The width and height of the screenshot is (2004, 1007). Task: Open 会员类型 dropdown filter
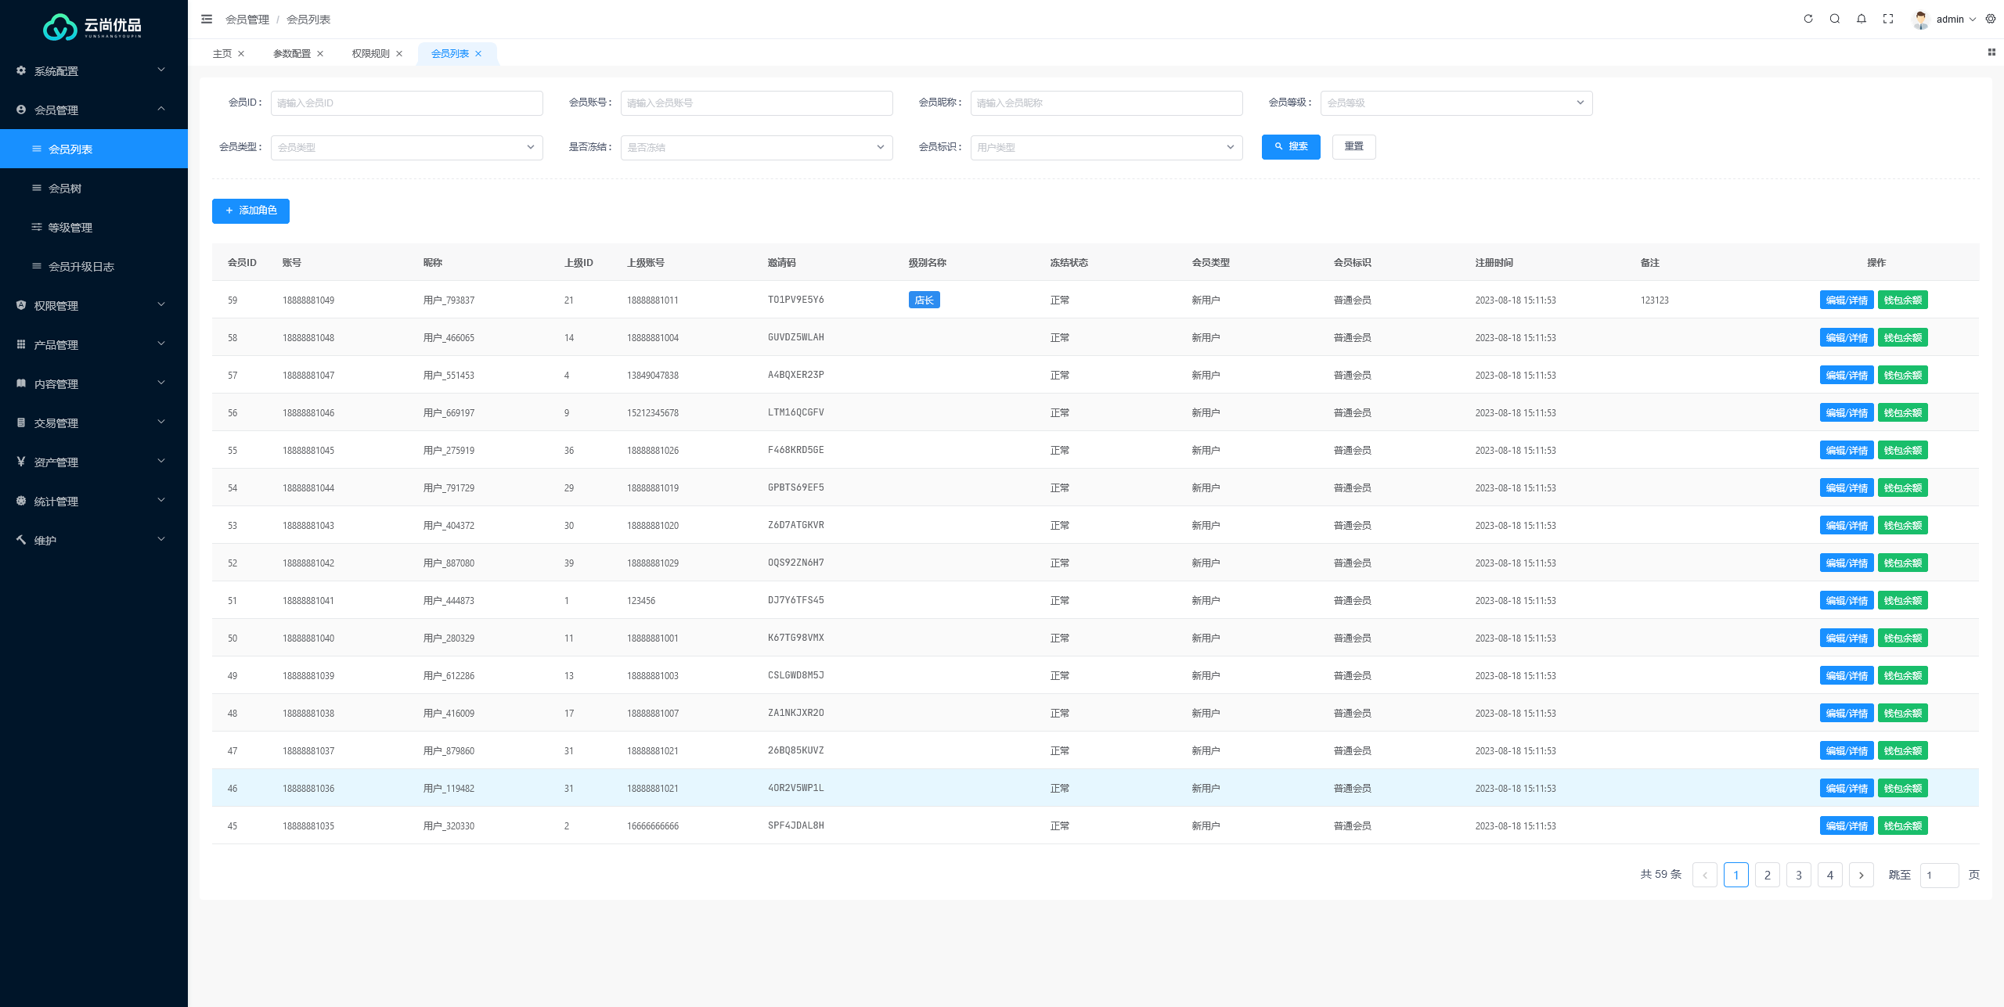(406, 147)
